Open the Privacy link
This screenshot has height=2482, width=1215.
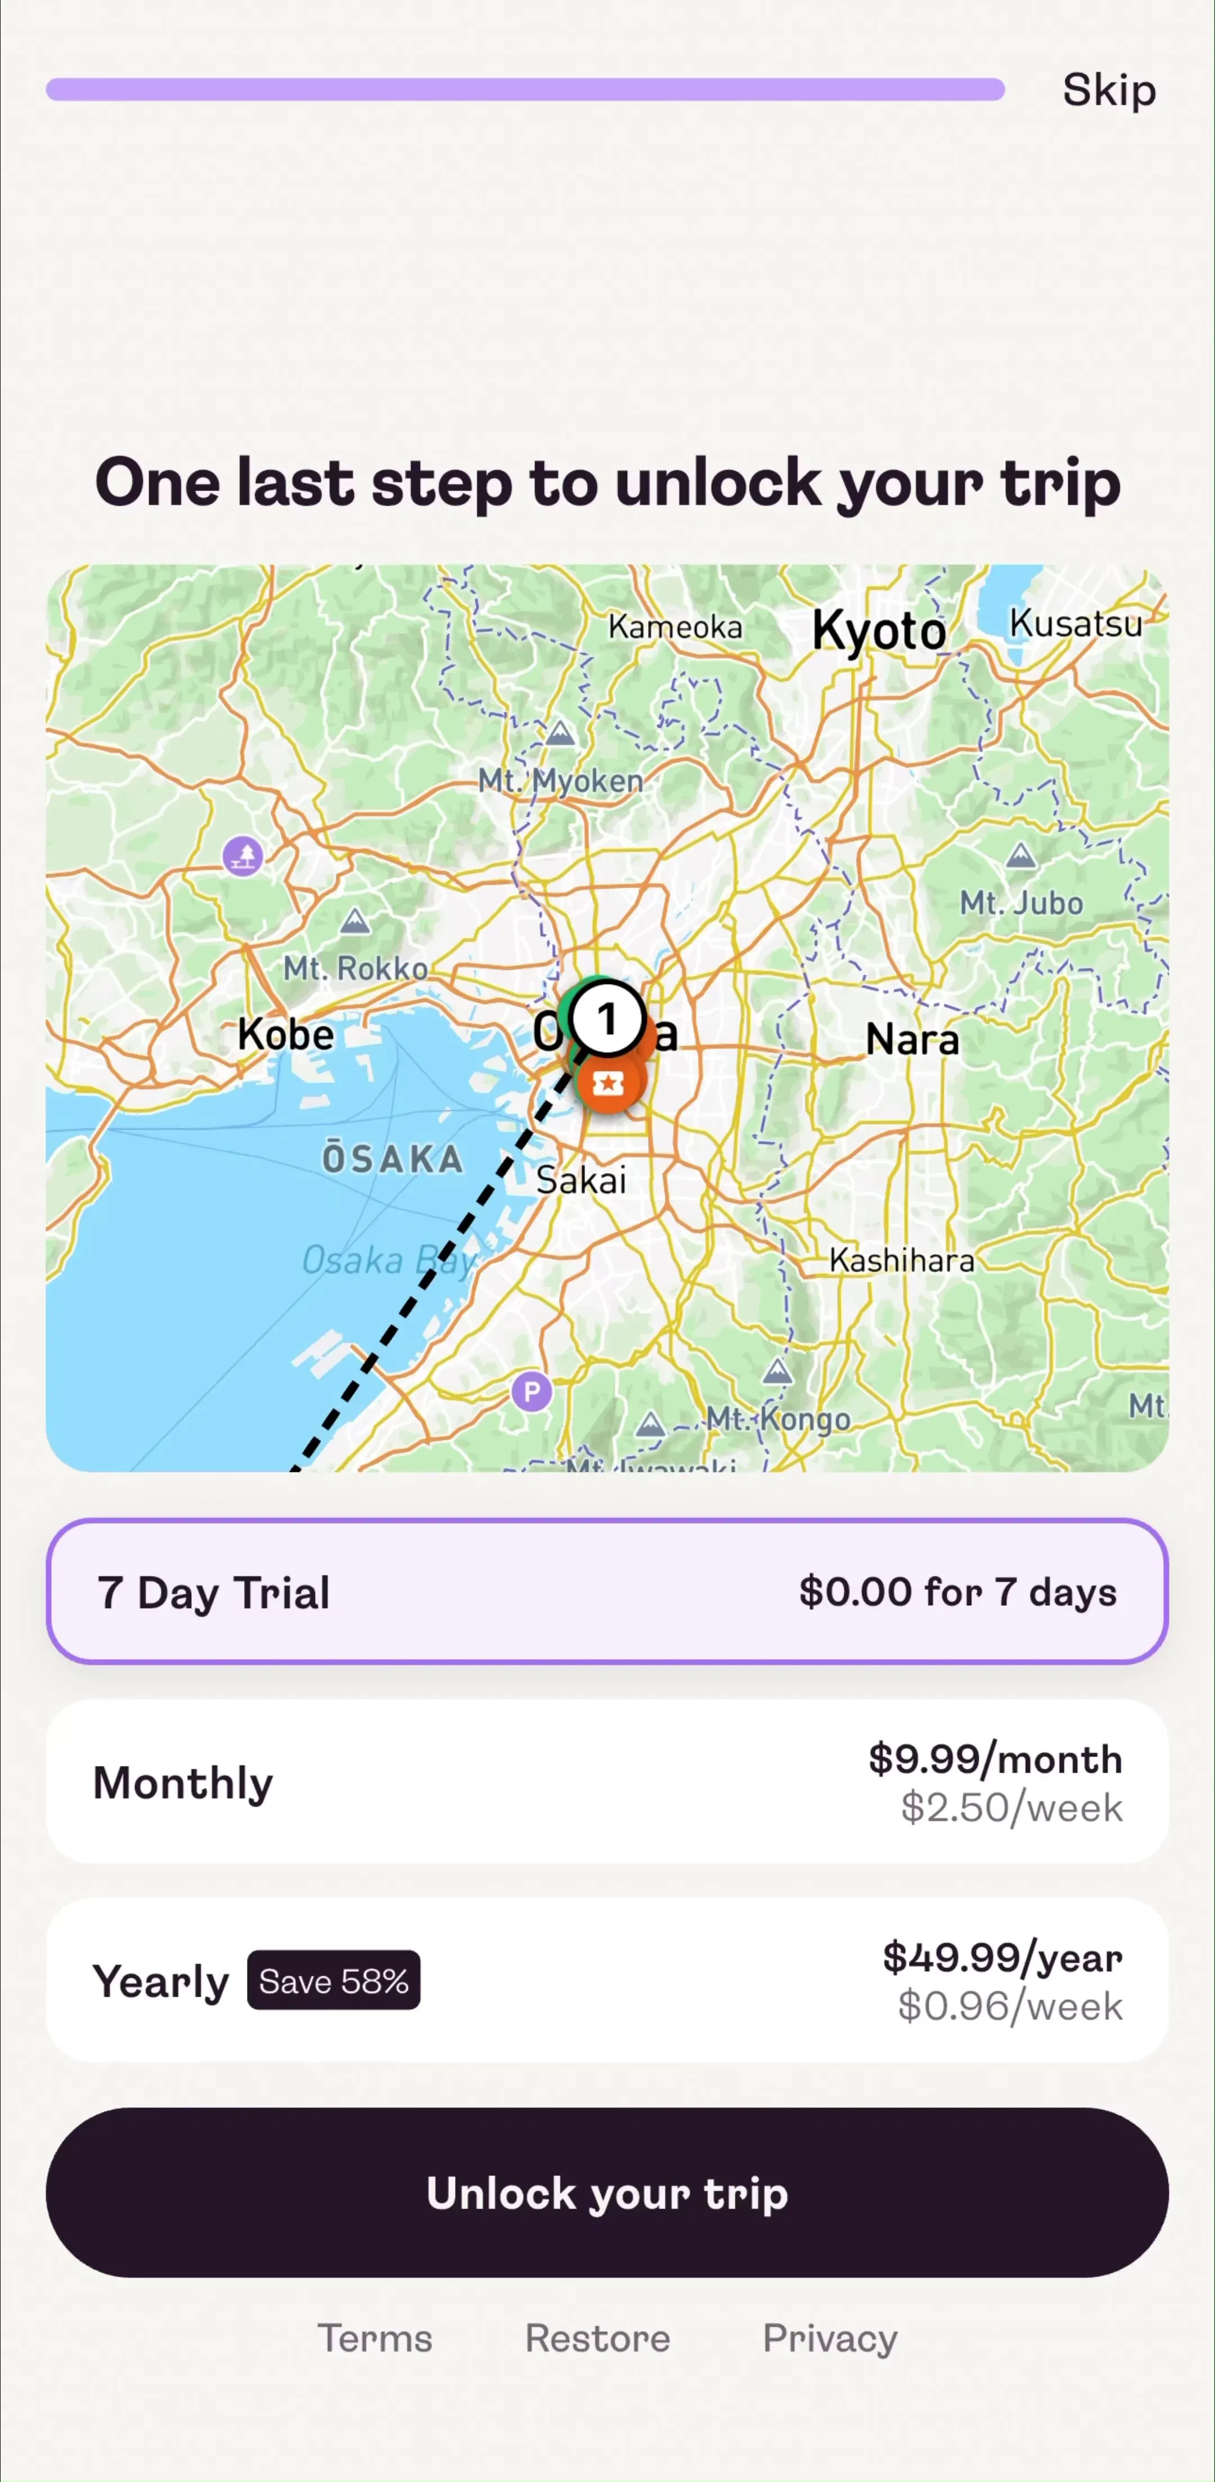point(830,2339)
